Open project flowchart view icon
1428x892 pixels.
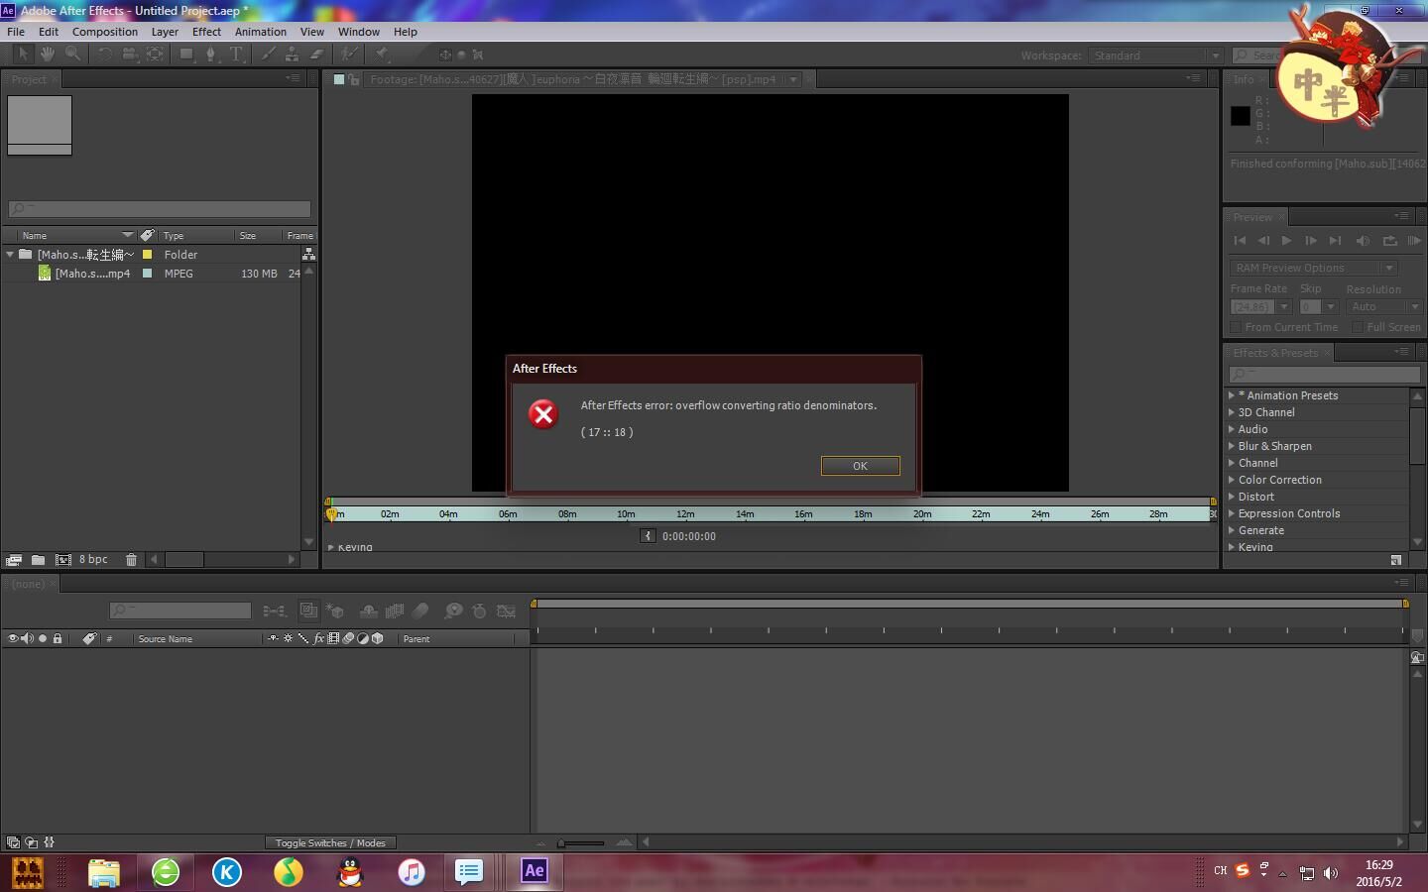pos(308,255)
